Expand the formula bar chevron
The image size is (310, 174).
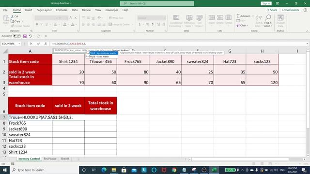(x=307, y=43)
